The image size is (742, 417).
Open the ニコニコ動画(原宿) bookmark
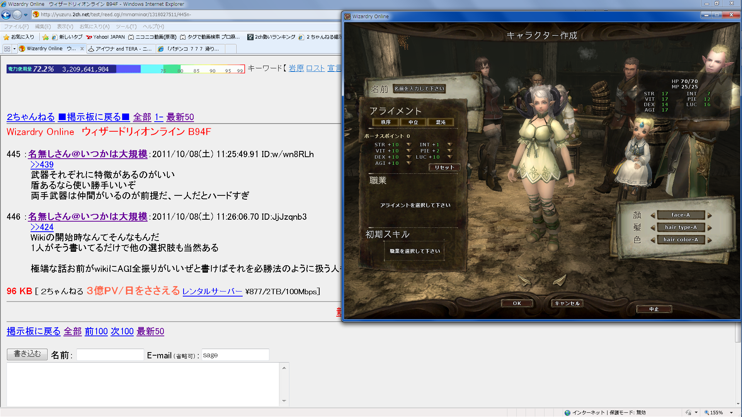tap(152, 37)
